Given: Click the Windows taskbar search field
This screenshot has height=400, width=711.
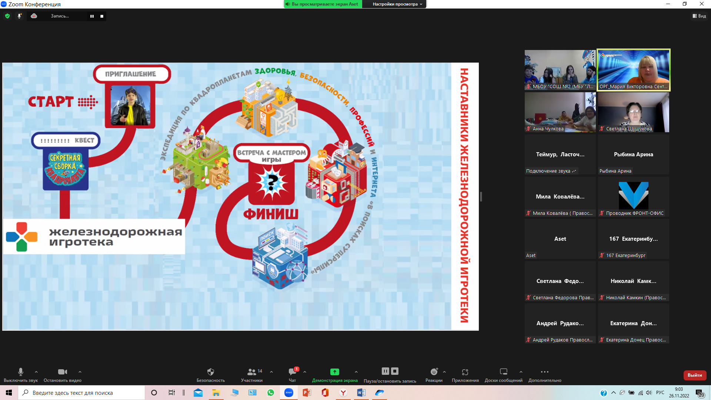Looking at the screenshot, I should [x=81, y=393].
